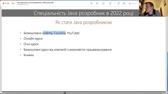Click the webcam video overlay of presenter
Viewport: 168px width, 94px height.
tap(153, 8)
